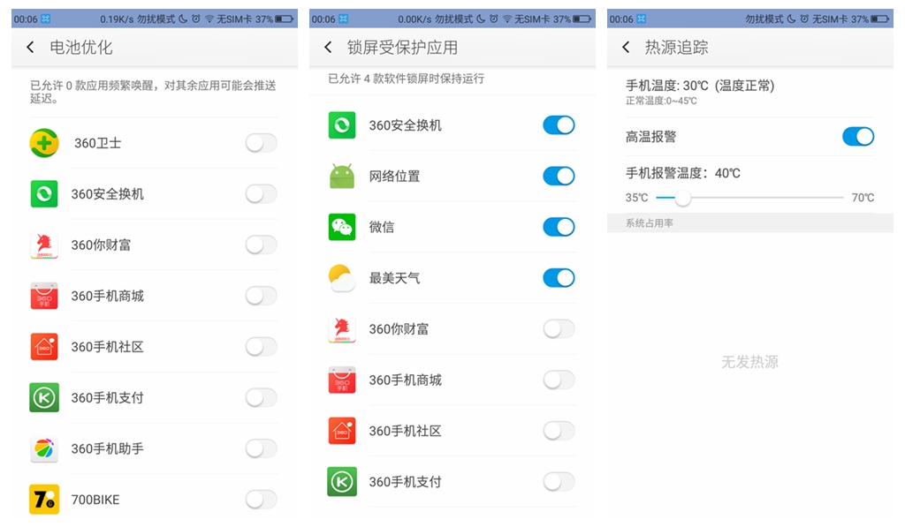
Task: Enable frequent wake-up for 360卫士
Action: tap(261, 143)
